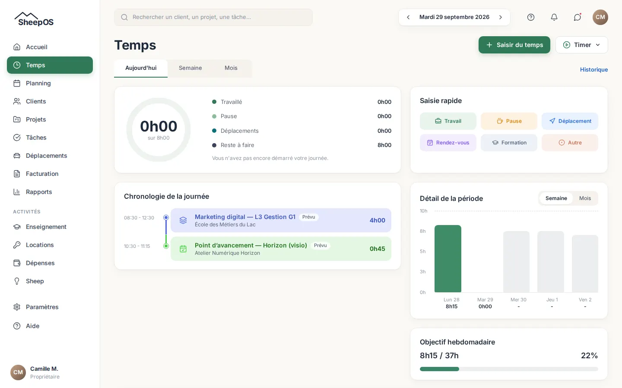This screenshot has width=622, height=388.
Task: Switch to the Mois tab under Temps
Action: pos(231,68)
